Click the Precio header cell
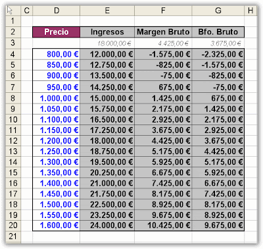 (57, 32)
